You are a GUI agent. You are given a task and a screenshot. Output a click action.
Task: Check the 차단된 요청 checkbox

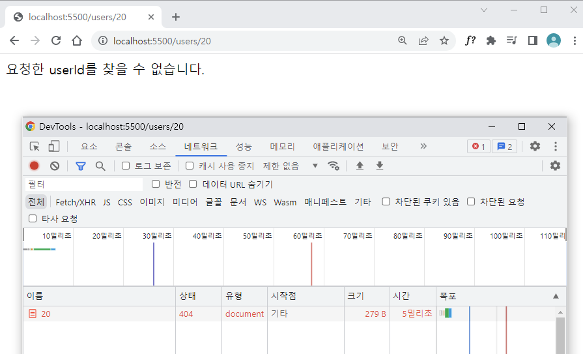[x=471, y=201]
